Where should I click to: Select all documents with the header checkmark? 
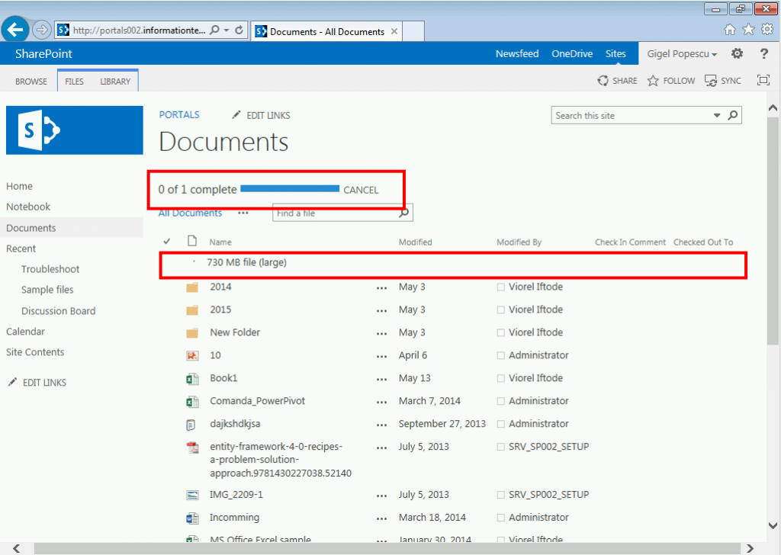coord(166,242)
